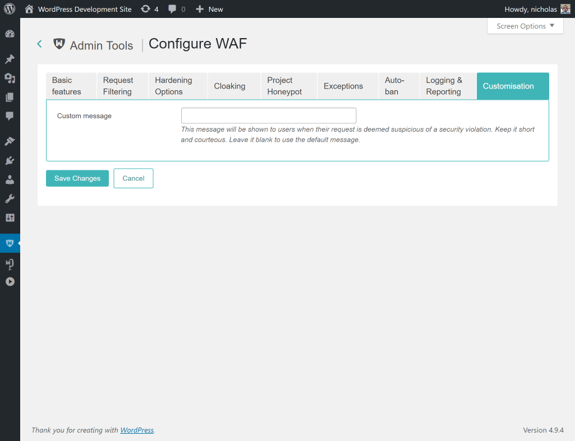Click WordPress Development Site title link
575x441 pixels.
point(85,9)
